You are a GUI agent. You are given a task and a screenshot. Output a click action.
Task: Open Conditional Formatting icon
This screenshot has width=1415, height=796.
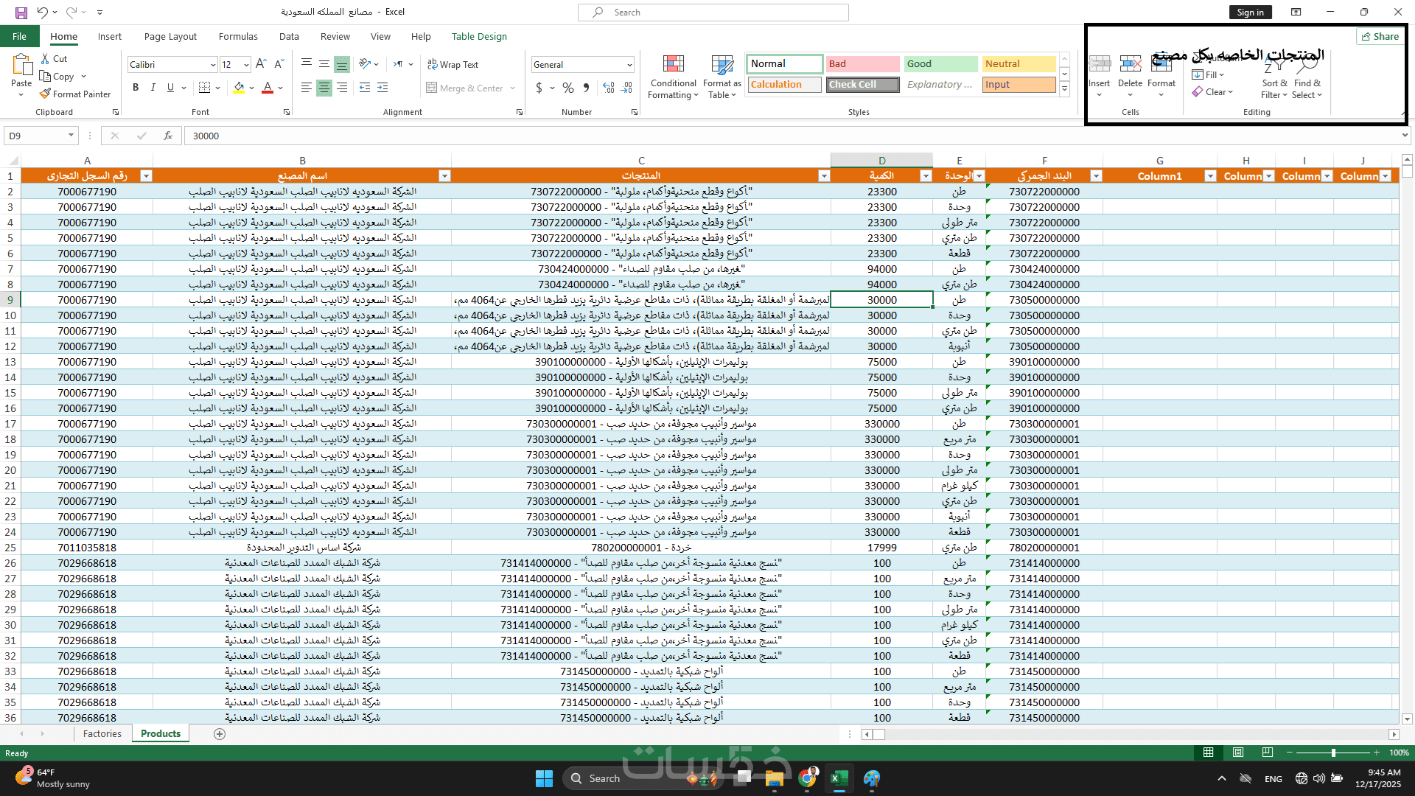673,65
